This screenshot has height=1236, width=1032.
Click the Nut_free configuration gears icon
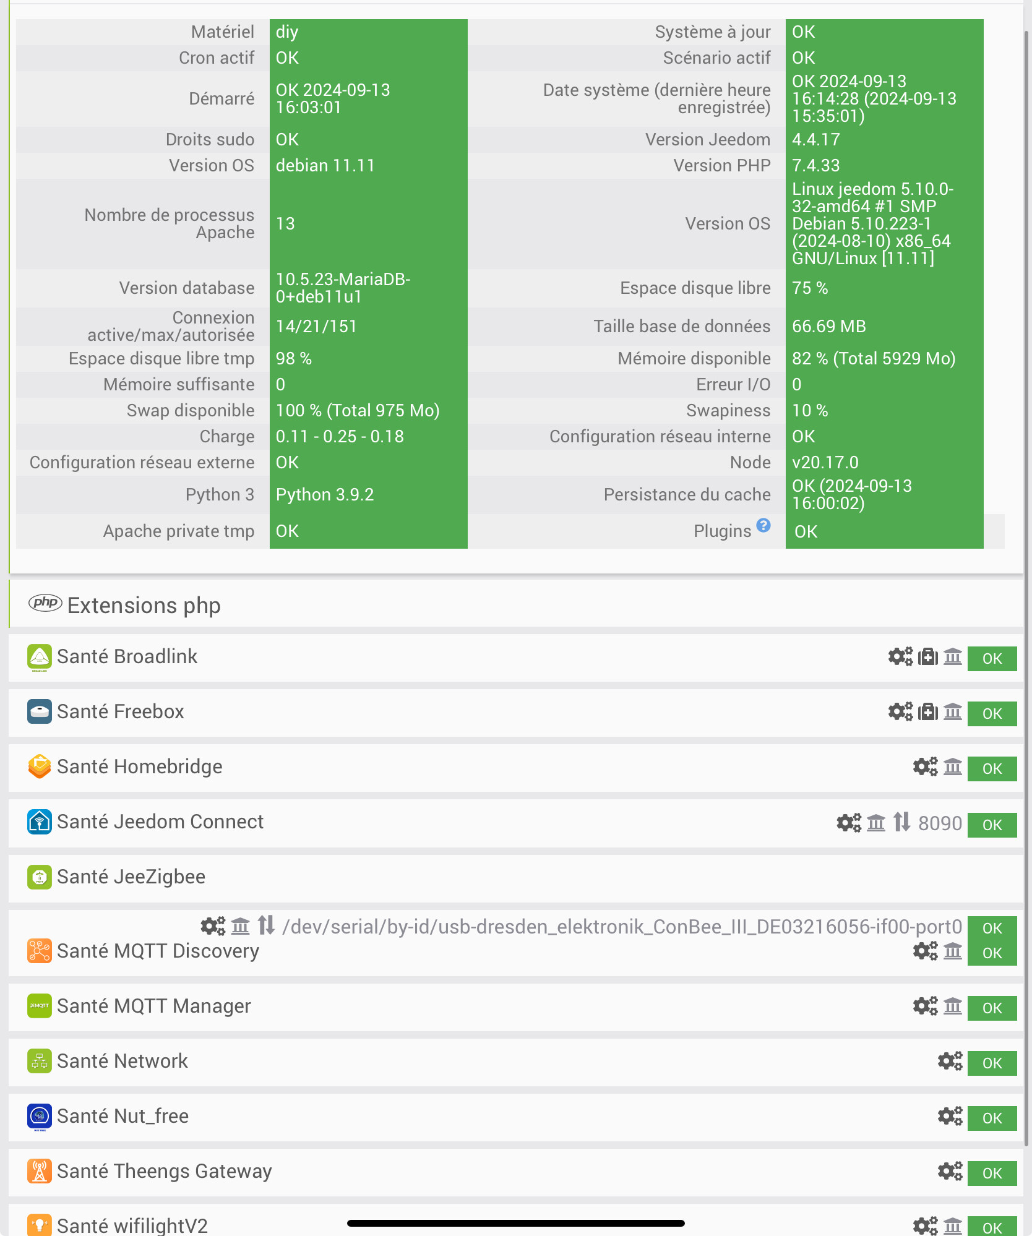pos(950,1117)
